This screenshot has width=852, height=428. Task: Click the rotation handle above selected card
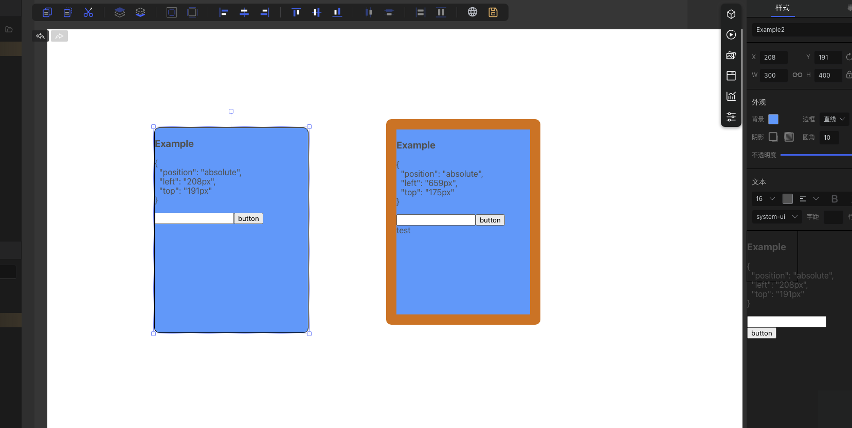click(231, 111)
